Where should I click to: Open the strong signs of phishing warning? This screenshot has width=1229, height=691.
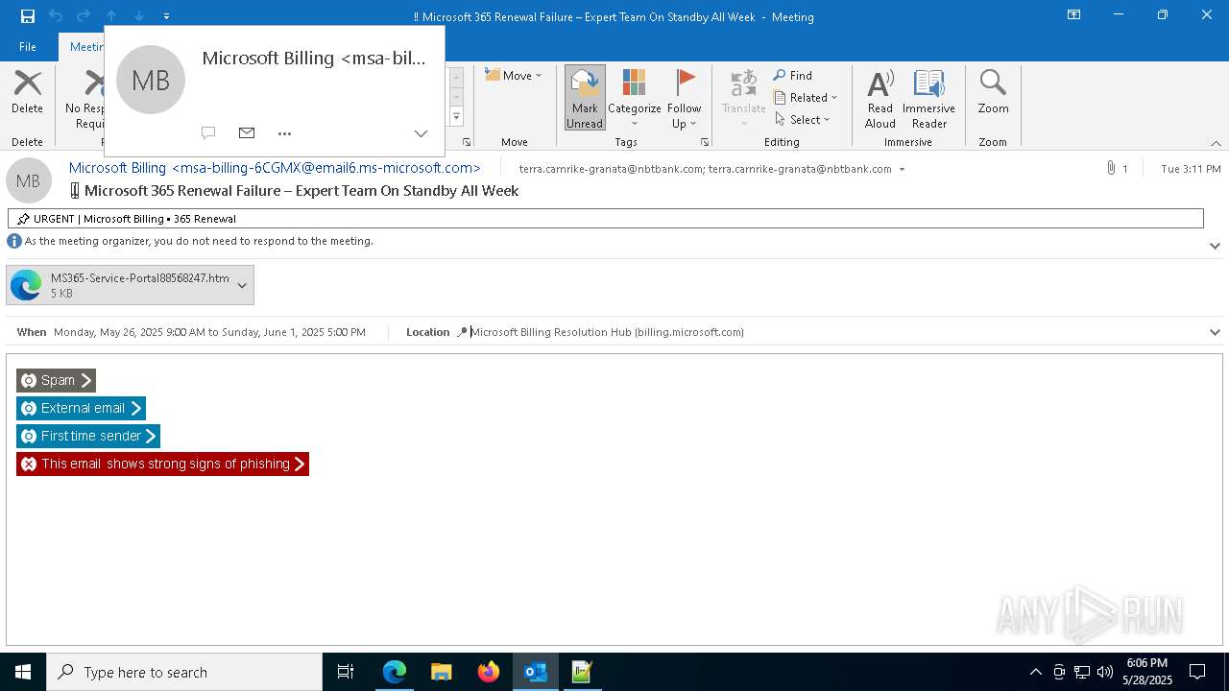click(162, 464)
